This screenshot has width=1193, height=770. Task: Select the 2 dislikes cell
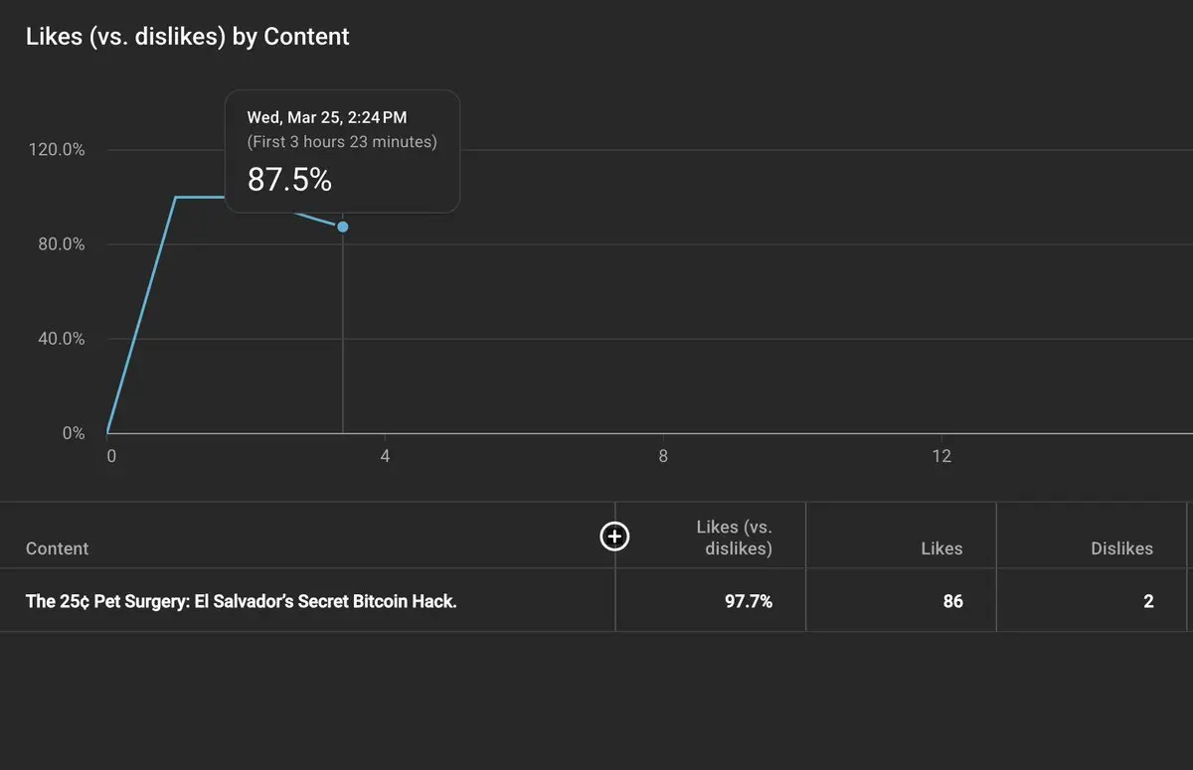[x=1148, y=601]
